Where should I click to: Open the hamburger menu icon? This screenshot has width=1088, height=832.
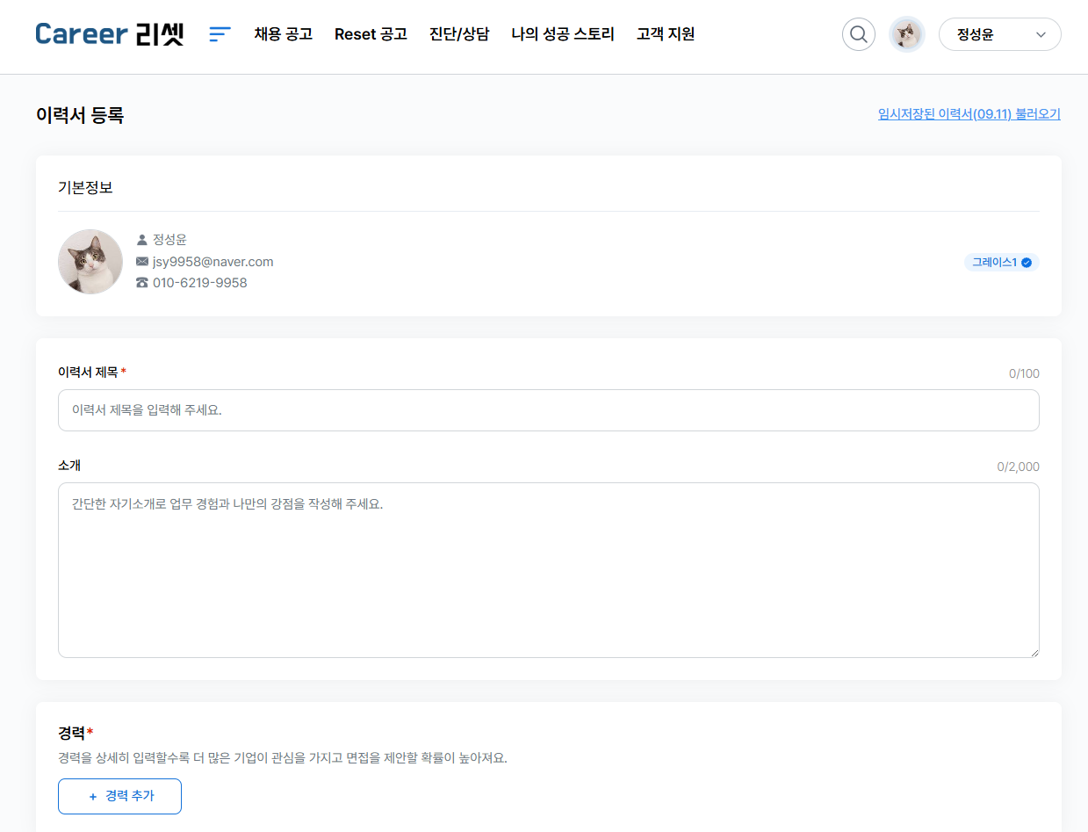click(220, 34)
